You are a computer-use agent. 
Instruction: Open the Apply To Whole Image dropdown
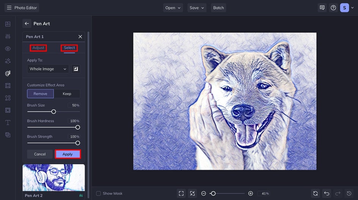pos(48,69)
